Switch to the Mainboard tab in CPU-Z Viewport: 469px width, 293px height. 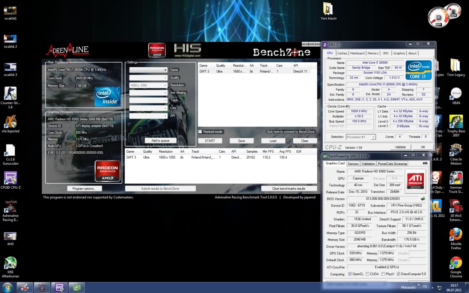(x=357, y=53)
